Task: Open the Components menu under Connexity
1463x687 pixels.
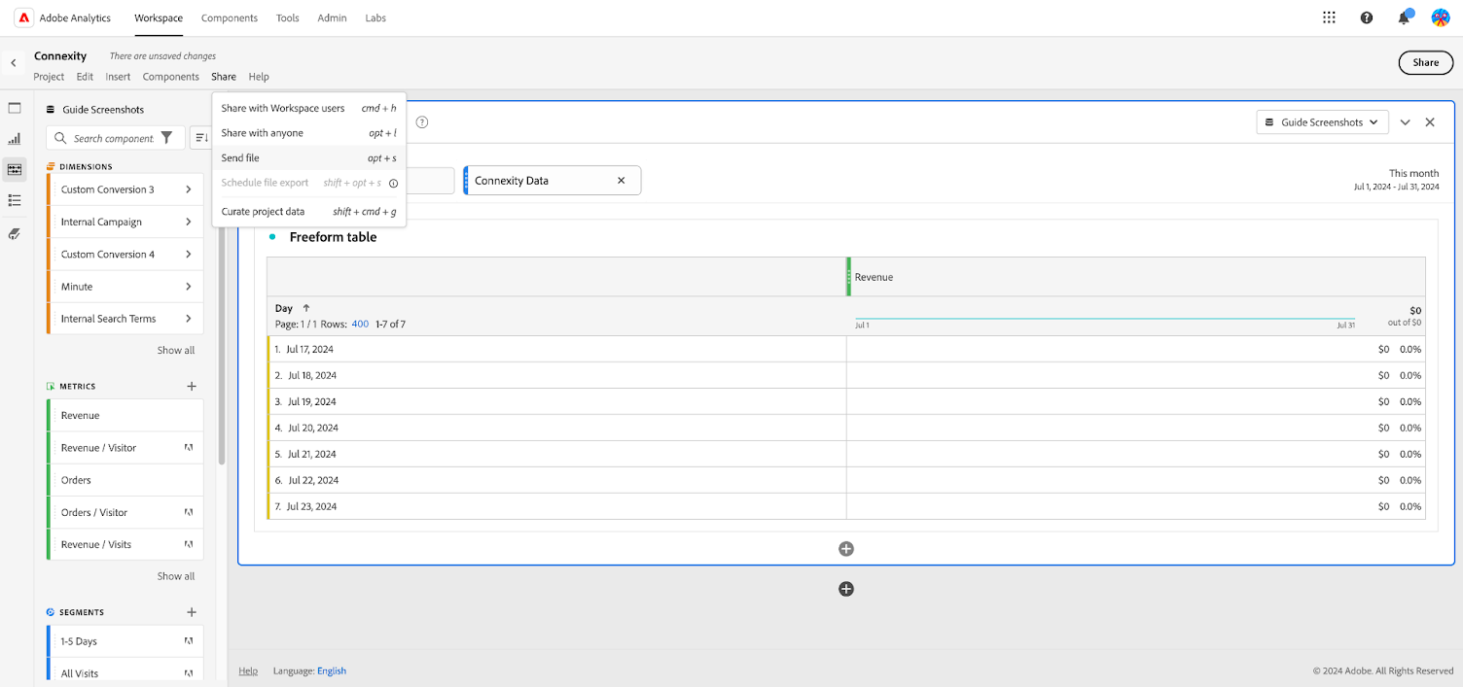Action: coord(170,77)
